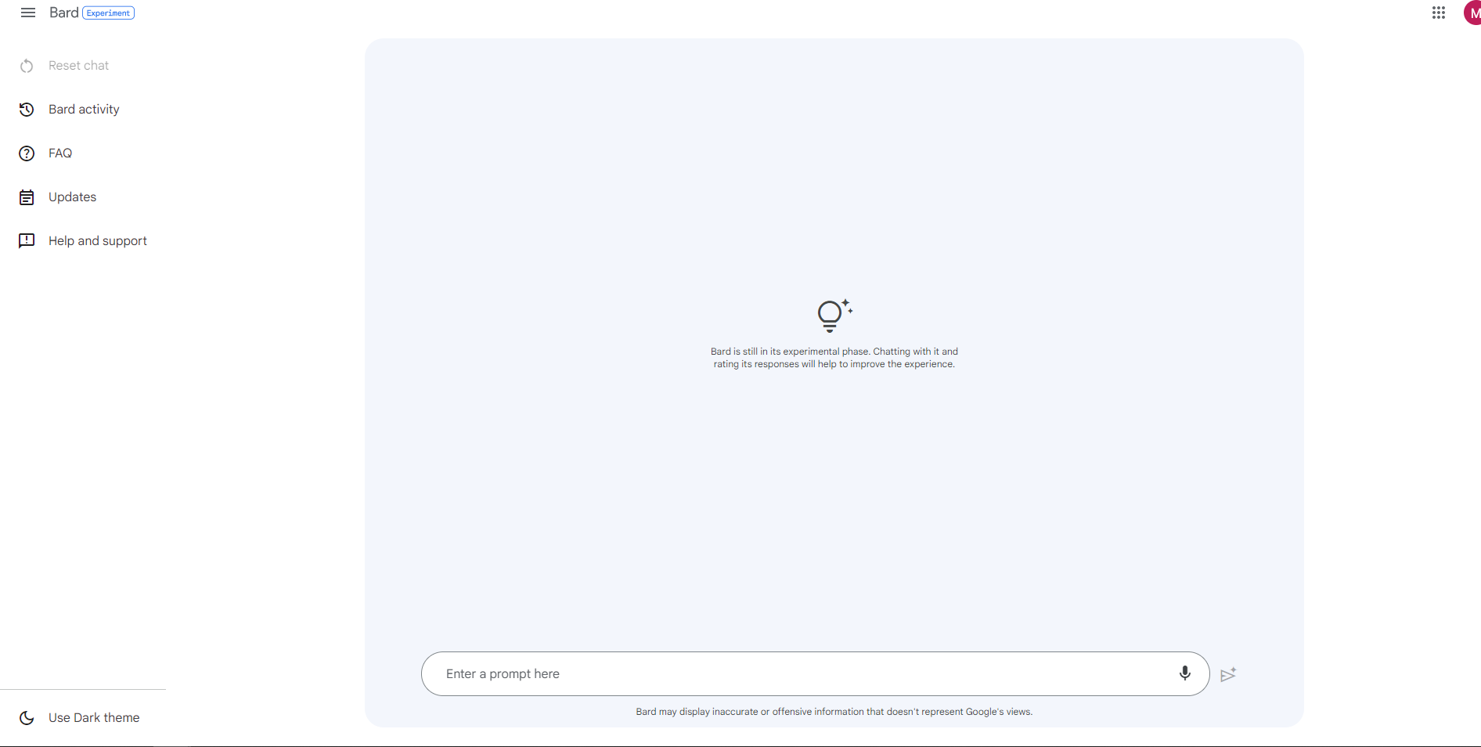Click the send prompt arrow button
This screenshot has width=1481, height=747.
point(1228,674)
